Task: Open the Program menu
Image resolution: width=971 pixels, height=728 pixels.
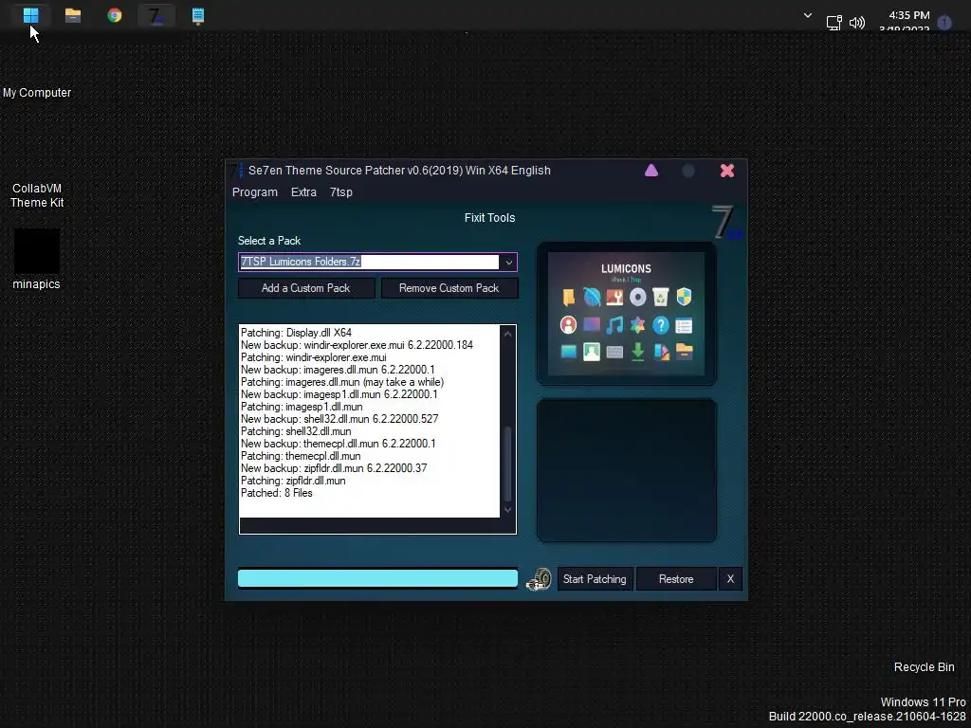Action: (x=254, y=191)
